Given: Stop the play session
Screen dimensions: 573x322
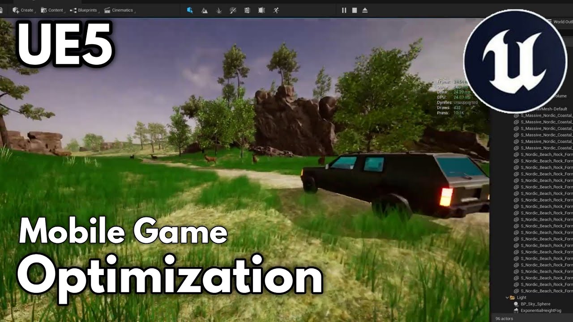Looking at the screenshot, I should click(x=354, y=10).
